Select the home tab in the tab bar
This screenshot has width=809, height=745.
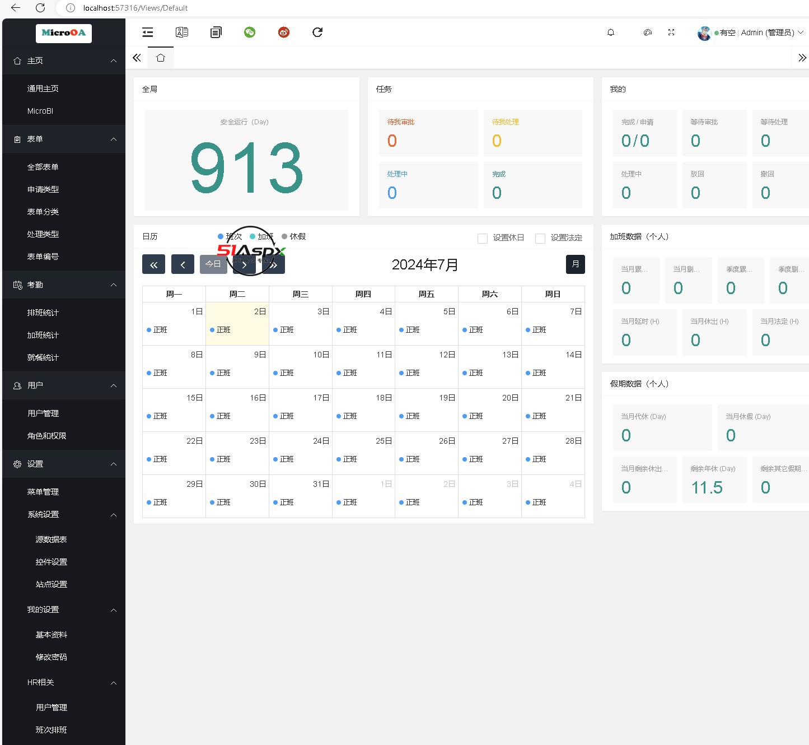(x=161, y=58)
